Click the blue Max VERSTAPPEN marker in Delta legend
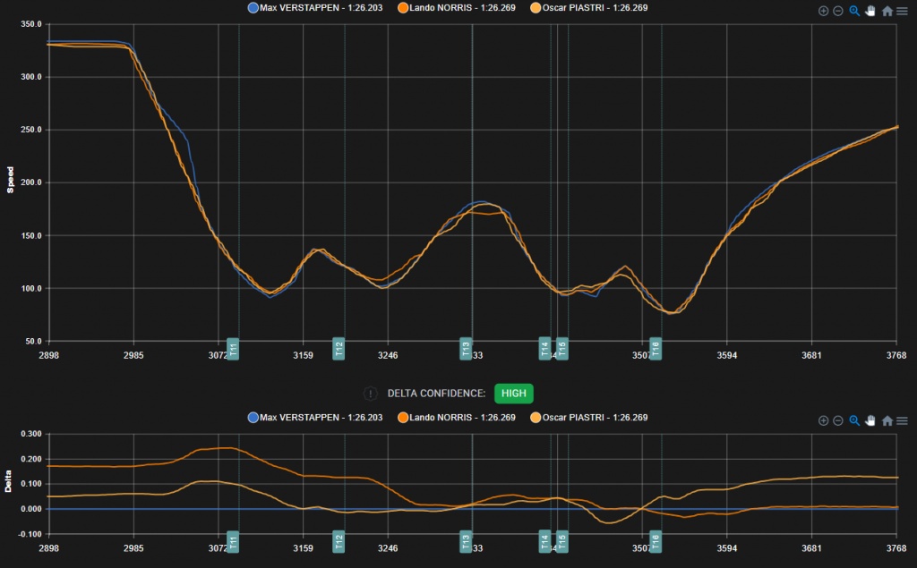Image resolution: width=917 pixels, height=568 pixels. coord(253,418)
